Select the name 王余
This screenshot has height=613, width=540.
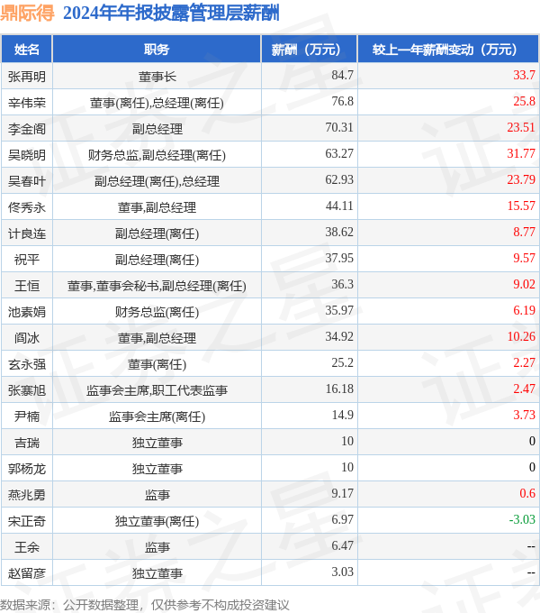click(27, 548)
